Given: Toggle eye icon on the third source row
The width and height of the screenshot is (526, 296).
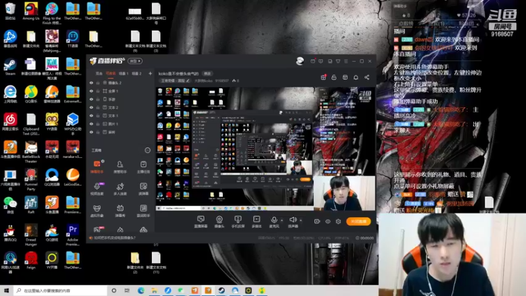Looking at the screenshot, I should (91, 99).
